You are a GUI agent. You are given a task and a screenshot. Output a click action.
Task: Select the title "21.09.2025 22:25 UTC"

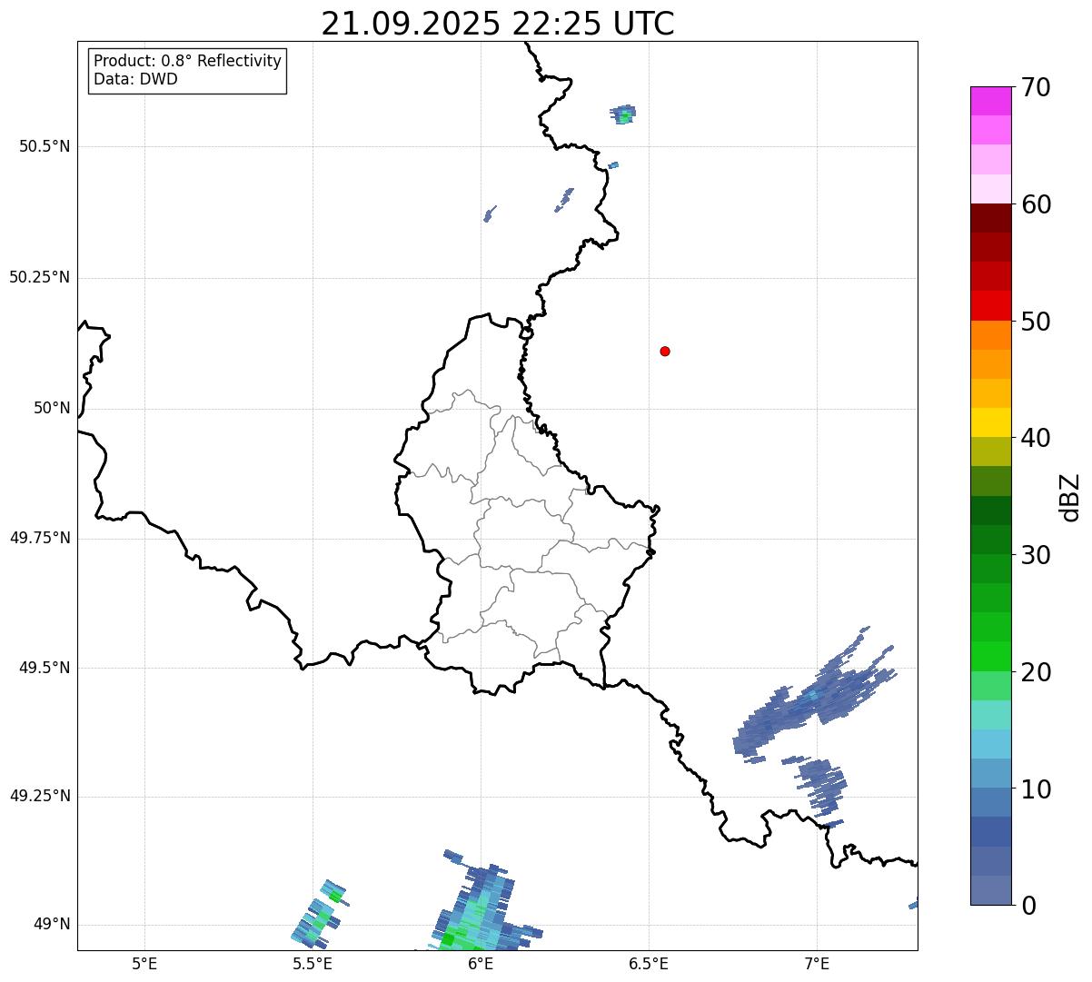pyautogui.click(x=498, y=23)
